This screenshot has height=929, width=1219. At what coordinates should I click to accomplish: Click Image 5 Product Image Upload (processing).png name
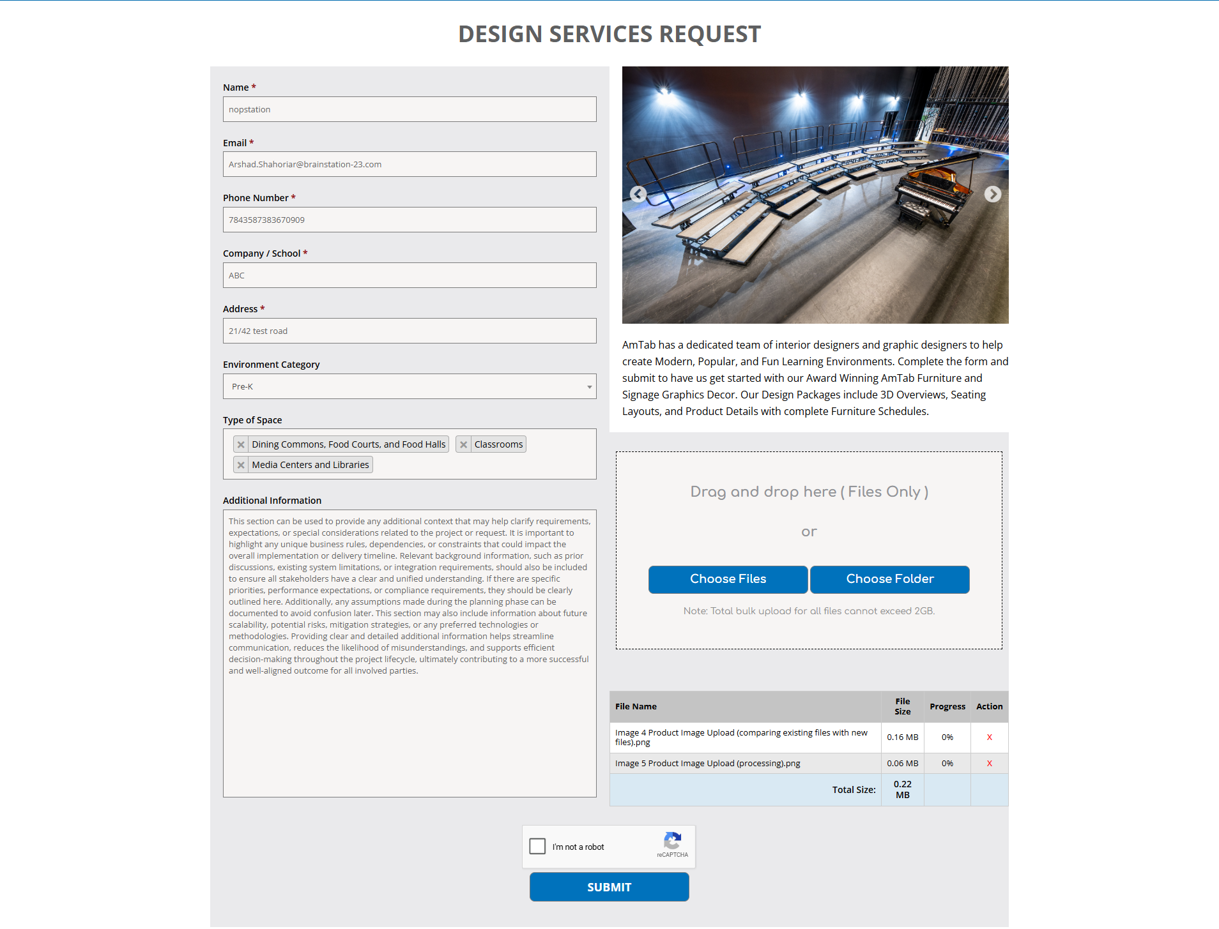[x=707, y=764]
